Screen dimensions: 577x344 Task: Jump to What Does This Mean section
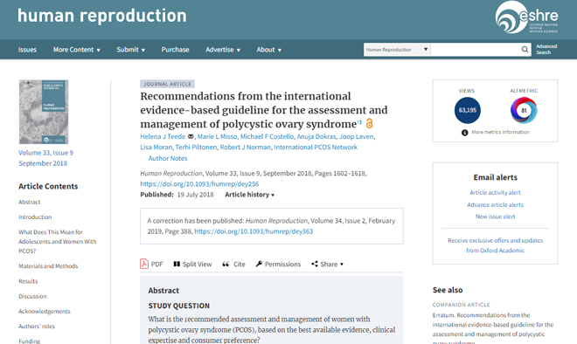pos(58,242)
